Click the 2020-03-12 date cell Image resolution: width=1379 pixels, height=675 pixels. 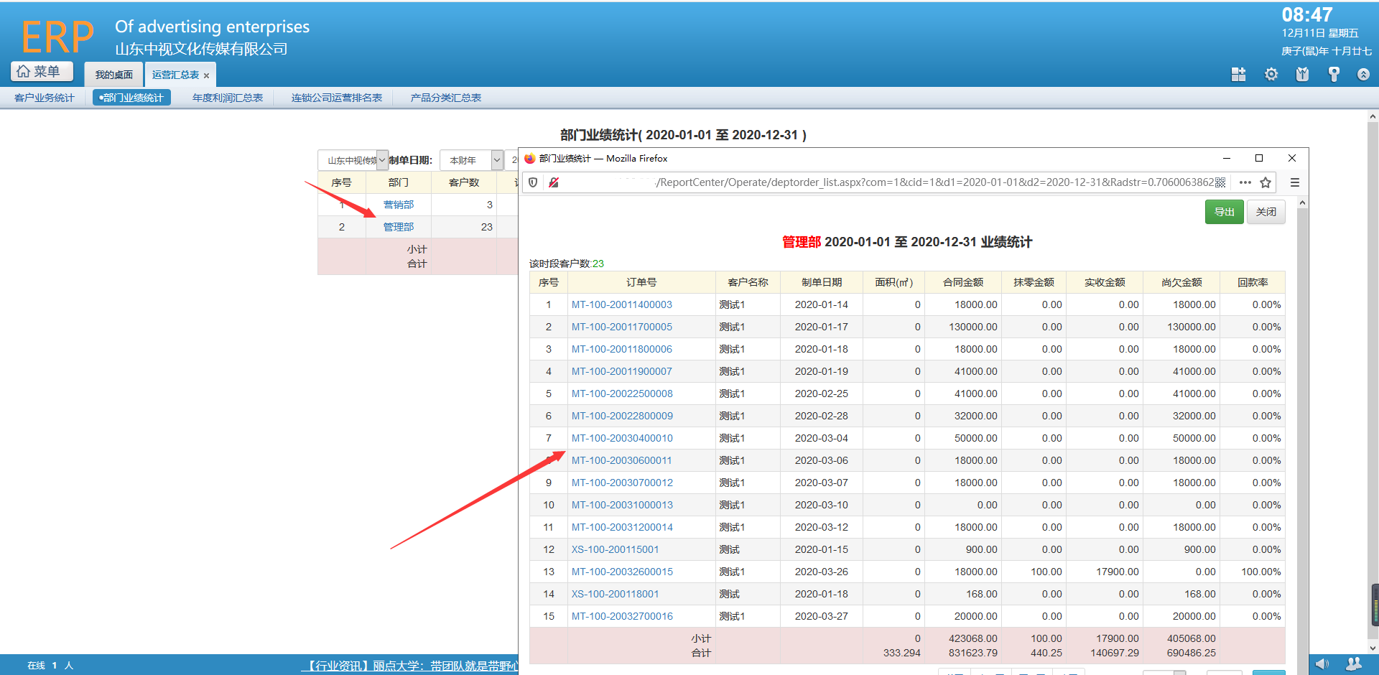821,527
